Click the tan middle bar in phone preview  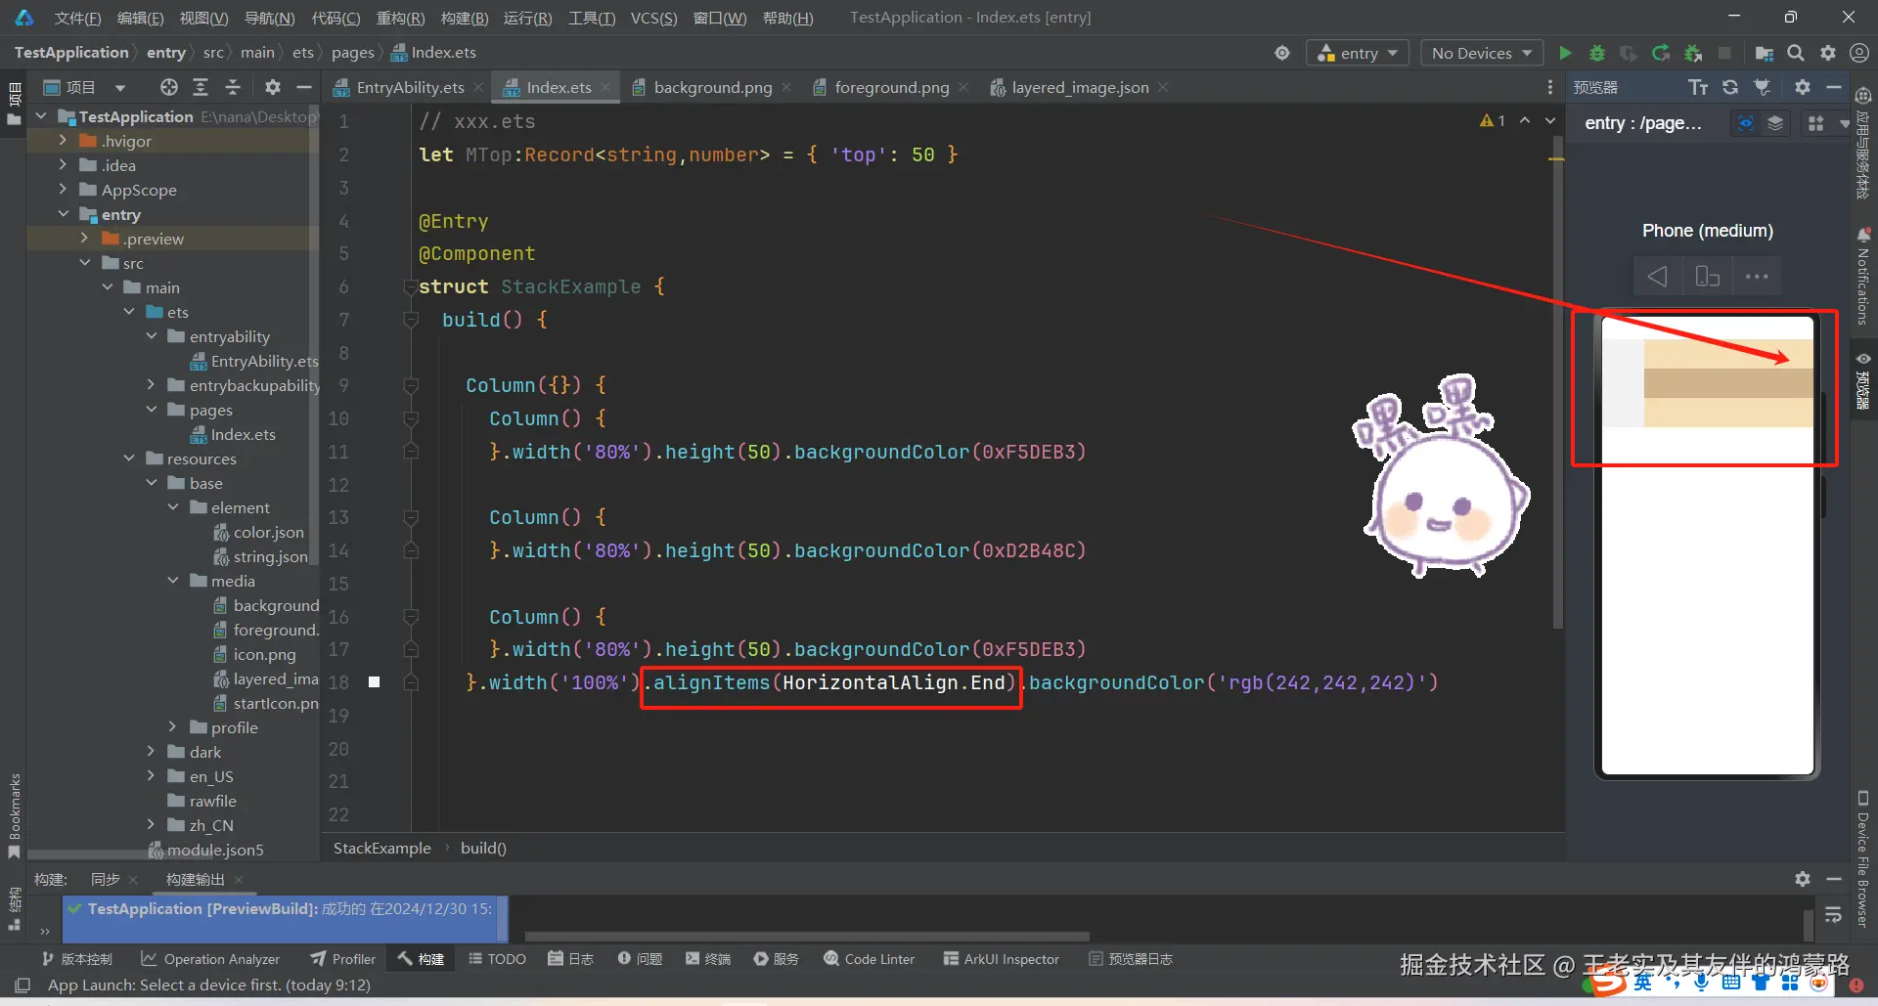[x=1727, y=383]
